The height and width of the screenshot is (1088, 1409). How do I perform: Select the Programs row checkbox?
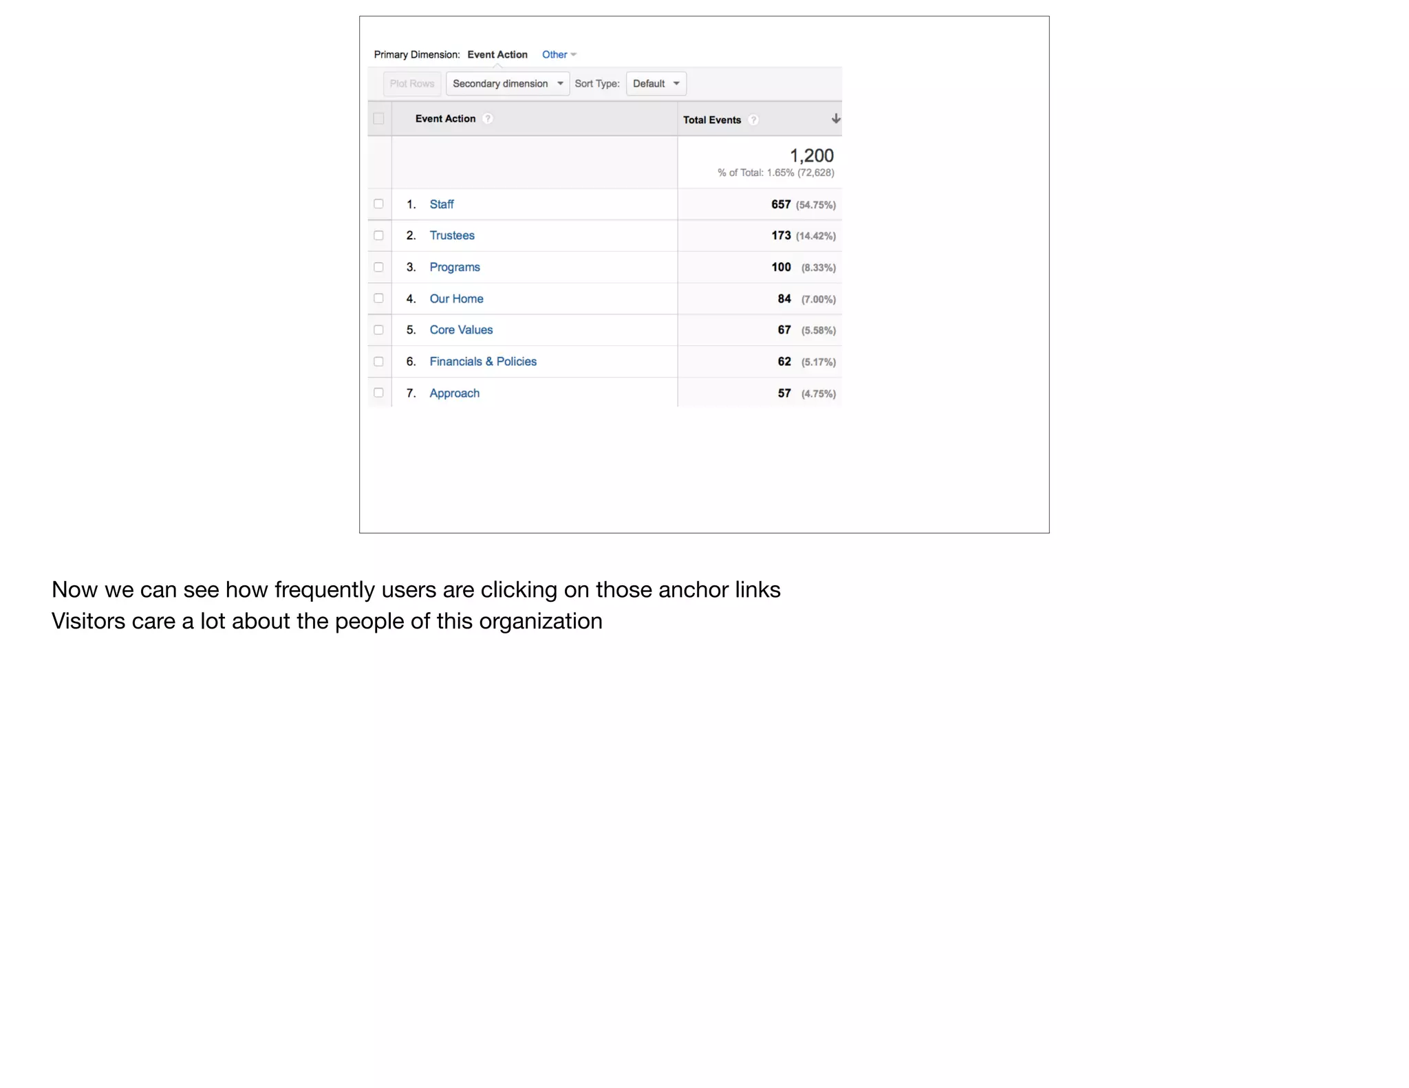click(x=378, y=267)
